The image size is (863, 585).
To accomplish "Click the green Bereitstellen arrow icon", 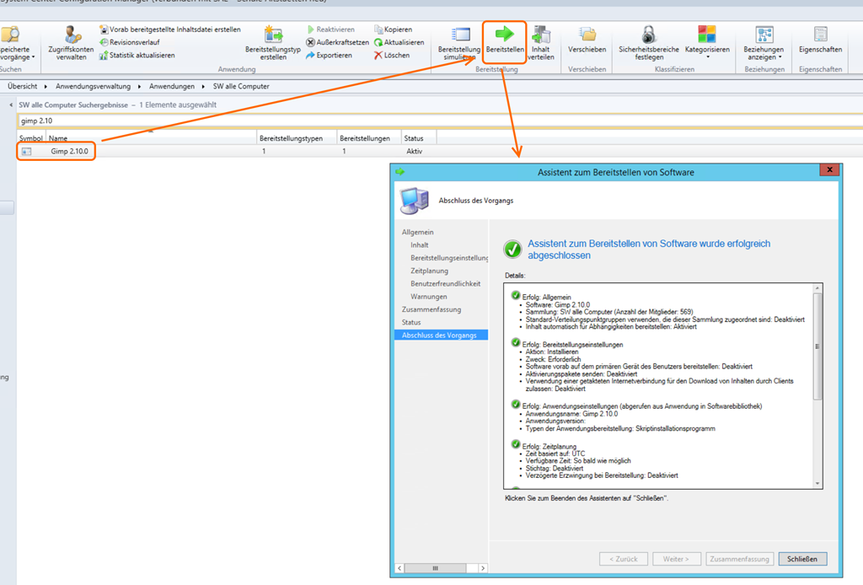I will pos(504,34).
